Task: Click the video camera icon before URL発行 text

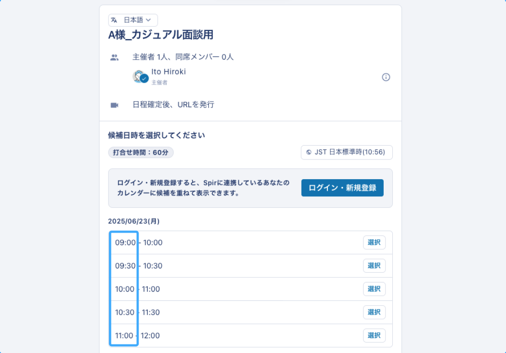Action: coord(114,104)
